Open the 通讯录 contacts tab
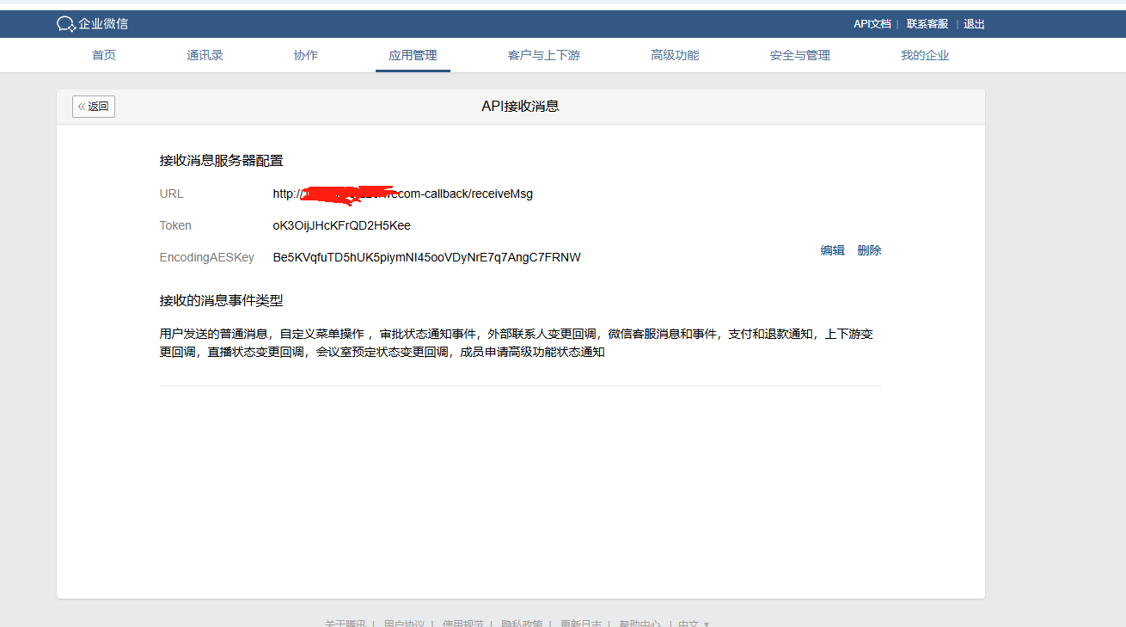The image size is (1126, 627). (x=205, y=54)
